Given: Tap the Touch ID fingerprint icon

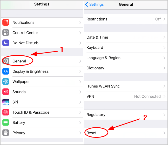Looking at the screenshot, I should pyautogui.click(x=6, y=112).
